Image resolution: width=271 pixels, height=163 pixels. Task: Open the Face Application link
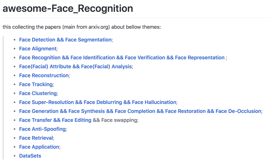(39, 147)
